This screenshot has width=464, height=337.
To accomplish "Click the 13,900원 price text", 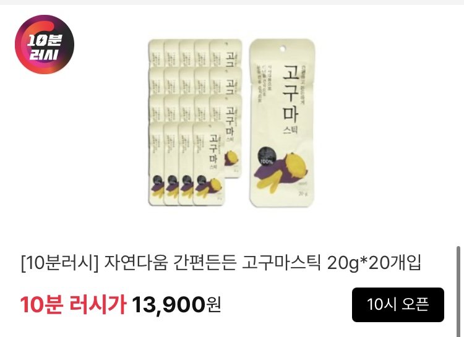I will coord(176,304).
